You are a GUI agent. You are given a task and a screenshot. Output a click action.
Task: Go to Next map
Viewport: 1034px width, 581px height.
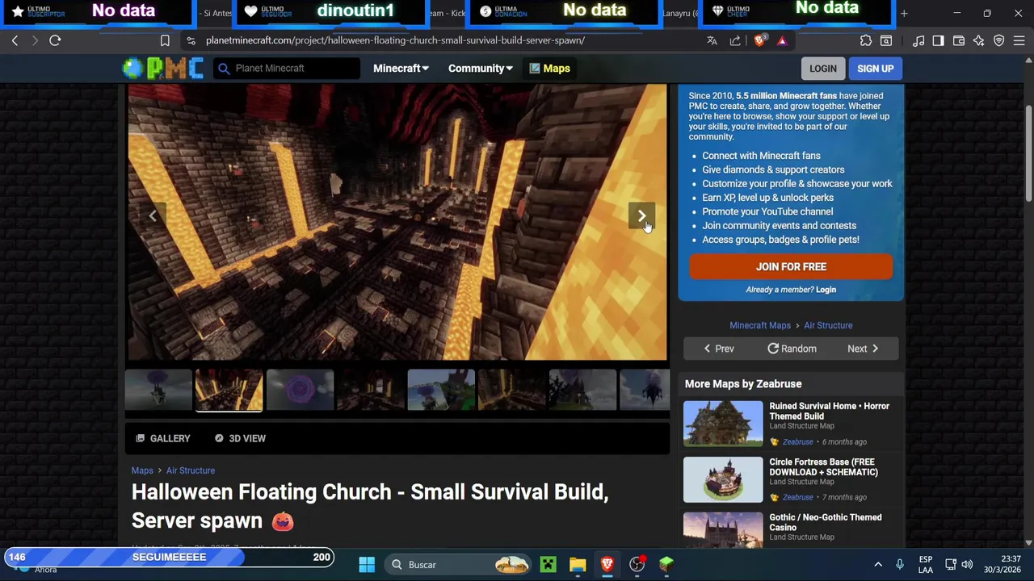coord(863,349)
